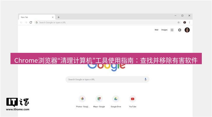Screen dimensions: 212x117
Task: Start voice search with microphone icon
Action: click(x=146, y=79)
